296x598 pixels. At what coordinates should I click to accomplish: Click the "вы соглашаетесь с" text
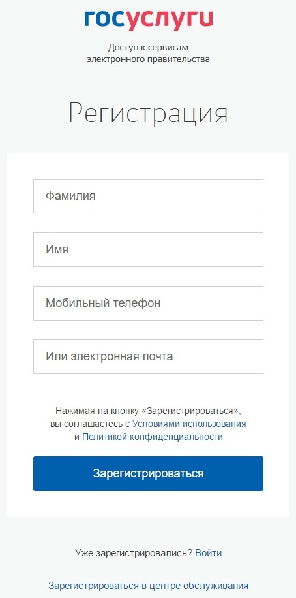pyautogui.click(x=90, y=424)
